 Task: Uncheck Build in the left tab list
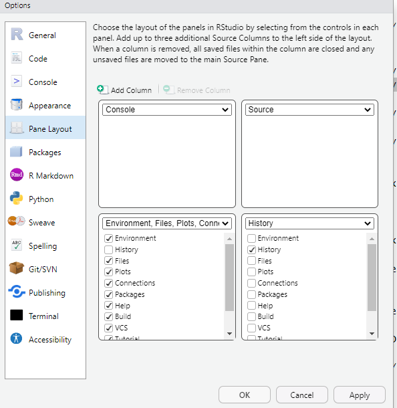click(109, 316)
